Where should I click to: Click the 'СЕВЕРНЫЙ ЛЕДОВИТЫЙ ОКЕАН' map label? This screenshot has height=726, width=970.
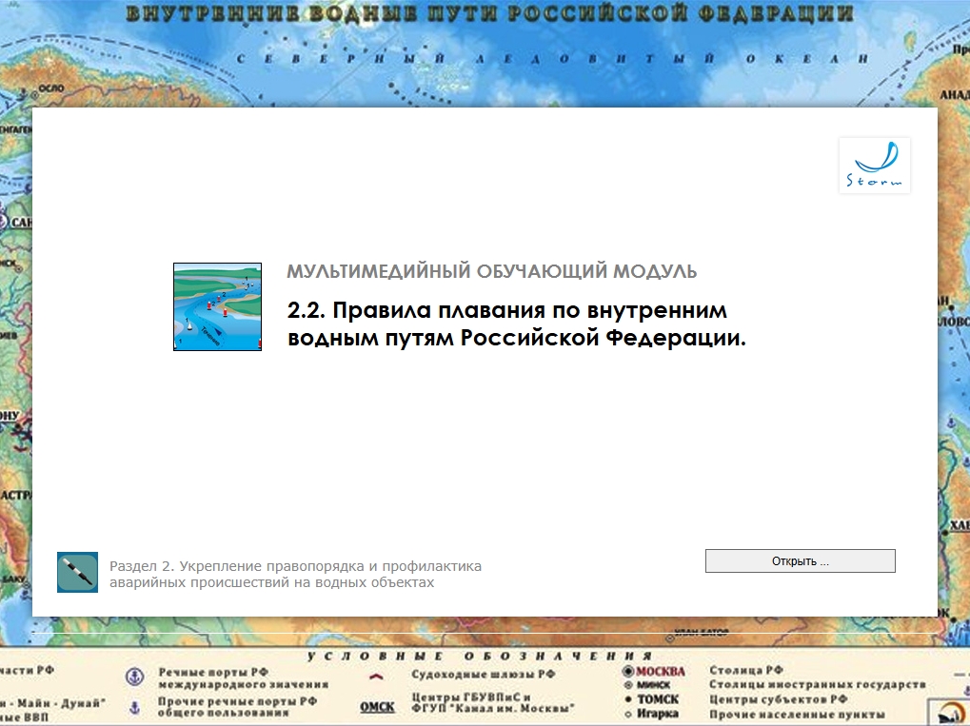[x=539, y=58]
